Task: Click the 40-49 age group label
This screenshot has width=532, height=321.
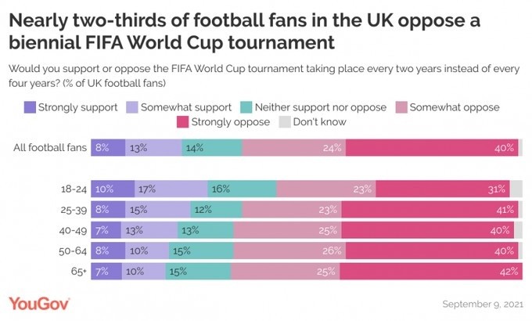Action: point(73,231)
